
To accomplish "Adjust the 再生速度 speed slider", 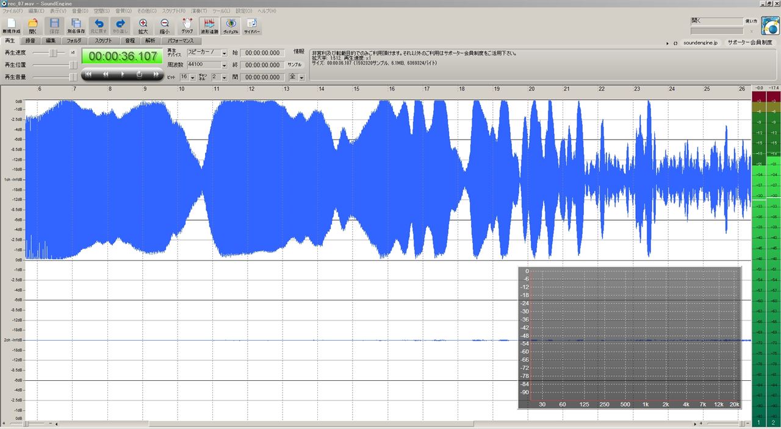I will click(x=54, y=53).
